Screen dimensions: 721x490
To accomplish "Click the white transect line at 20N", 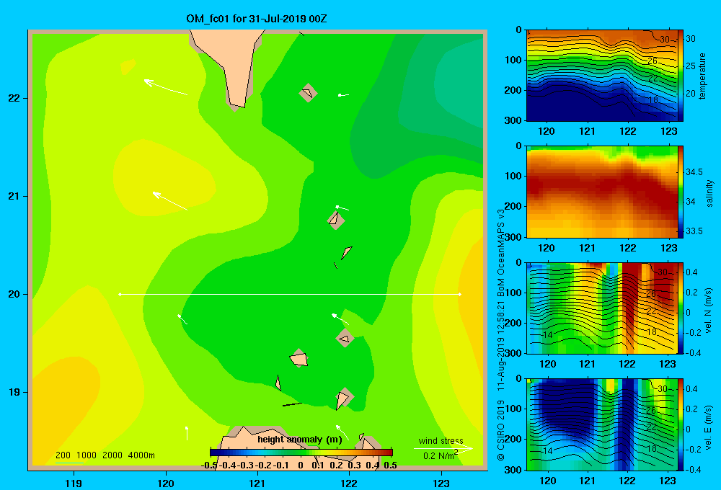I will point(290,294).
